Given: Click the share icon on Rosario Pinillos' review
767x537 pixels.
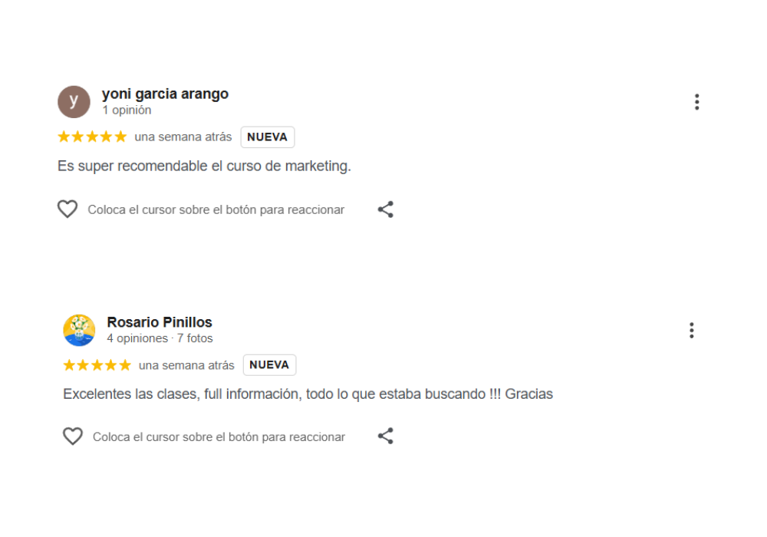Looking at the screenshot, I should (x=386, y=436).
